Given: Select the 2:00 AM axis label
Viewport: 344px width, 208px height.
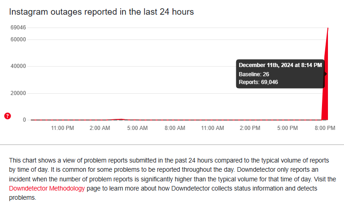Looking at the screenshot, I should click(x=100, y=128).
